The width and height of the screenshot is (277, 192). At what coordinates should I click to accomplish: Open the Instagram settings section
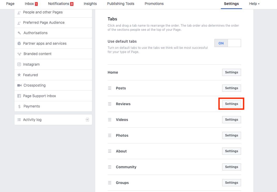tap(53, 64)
